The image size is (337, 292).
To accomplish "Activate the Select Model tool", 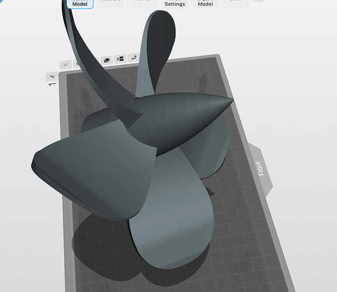I will point(80,4).
